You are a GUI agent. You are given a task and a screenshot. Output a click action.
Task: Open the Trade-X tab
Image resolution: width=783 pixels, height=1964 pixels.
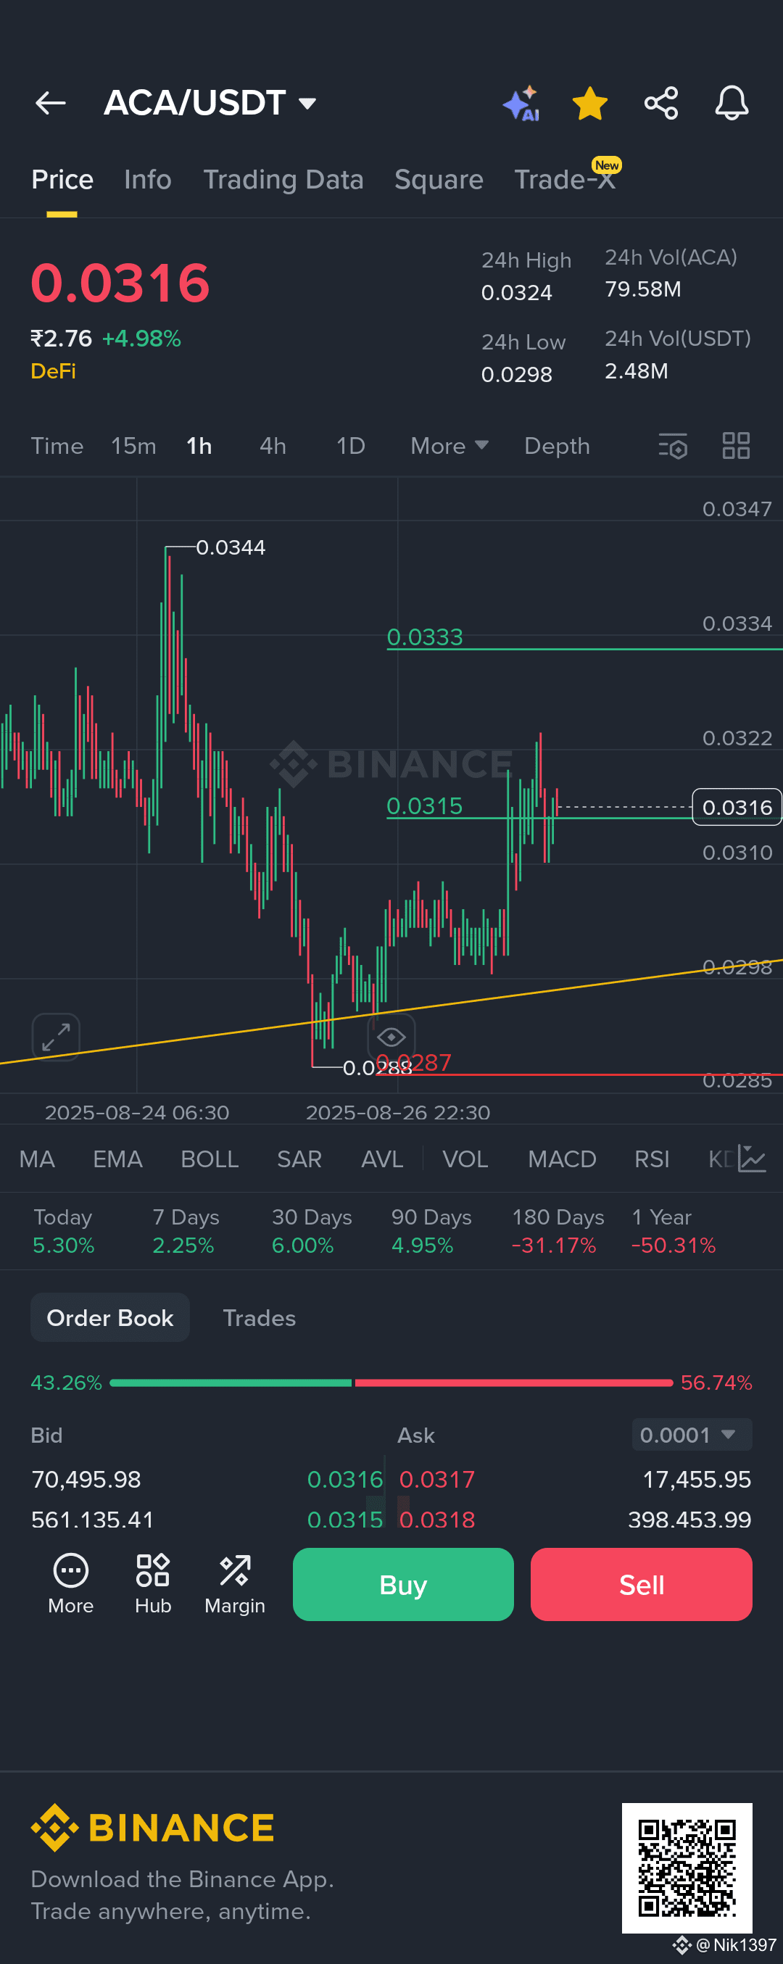coord(565,180)
